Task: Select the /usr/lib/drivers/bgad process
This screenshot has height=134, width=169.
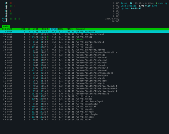Action: [85, 102]
